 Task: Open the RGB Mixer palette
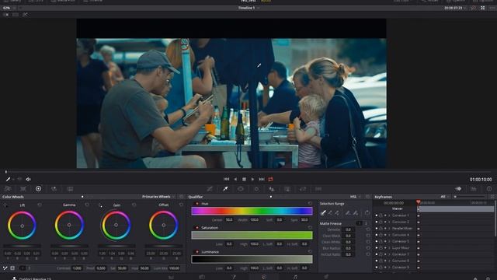tap(54, 189)
